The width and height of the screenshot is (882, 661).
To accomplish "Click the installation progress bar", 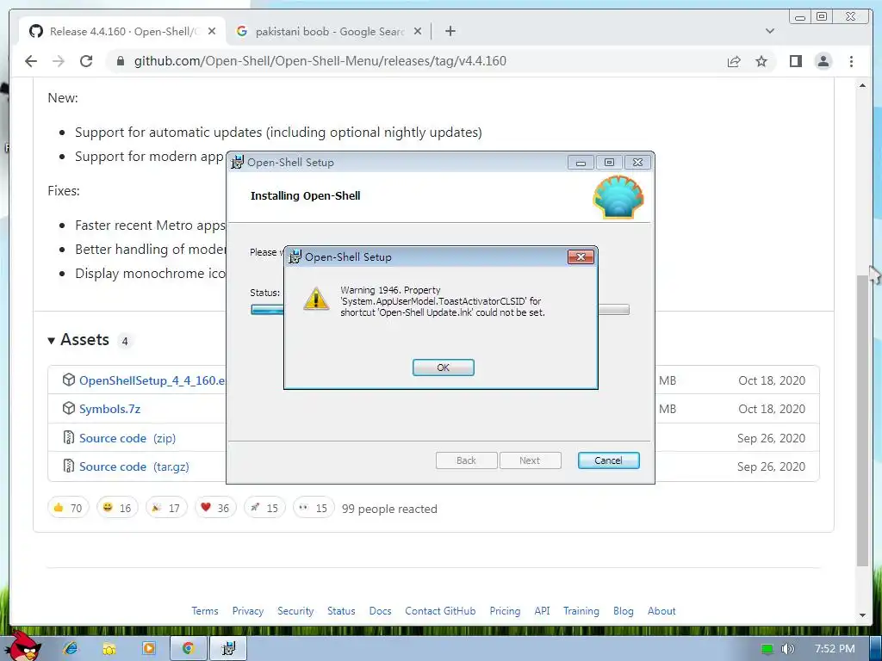I will pyautogui.click(x=440, y=310).
